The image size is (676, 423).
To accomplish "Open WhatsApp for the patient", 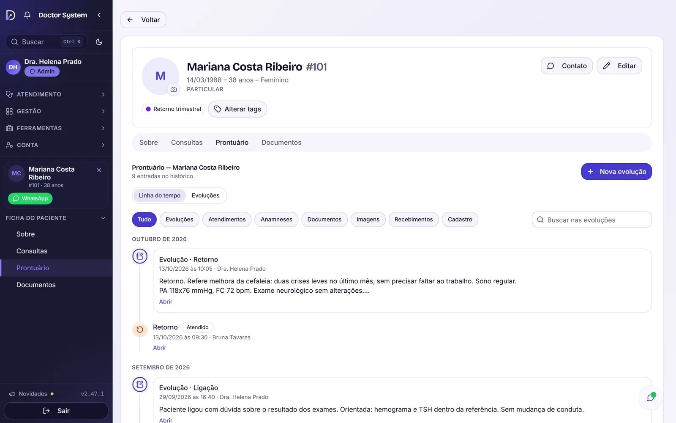I will 30,198.
